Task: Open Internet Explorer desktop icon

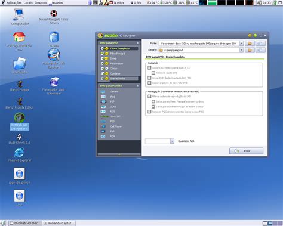Action: [x=19, y=155]
